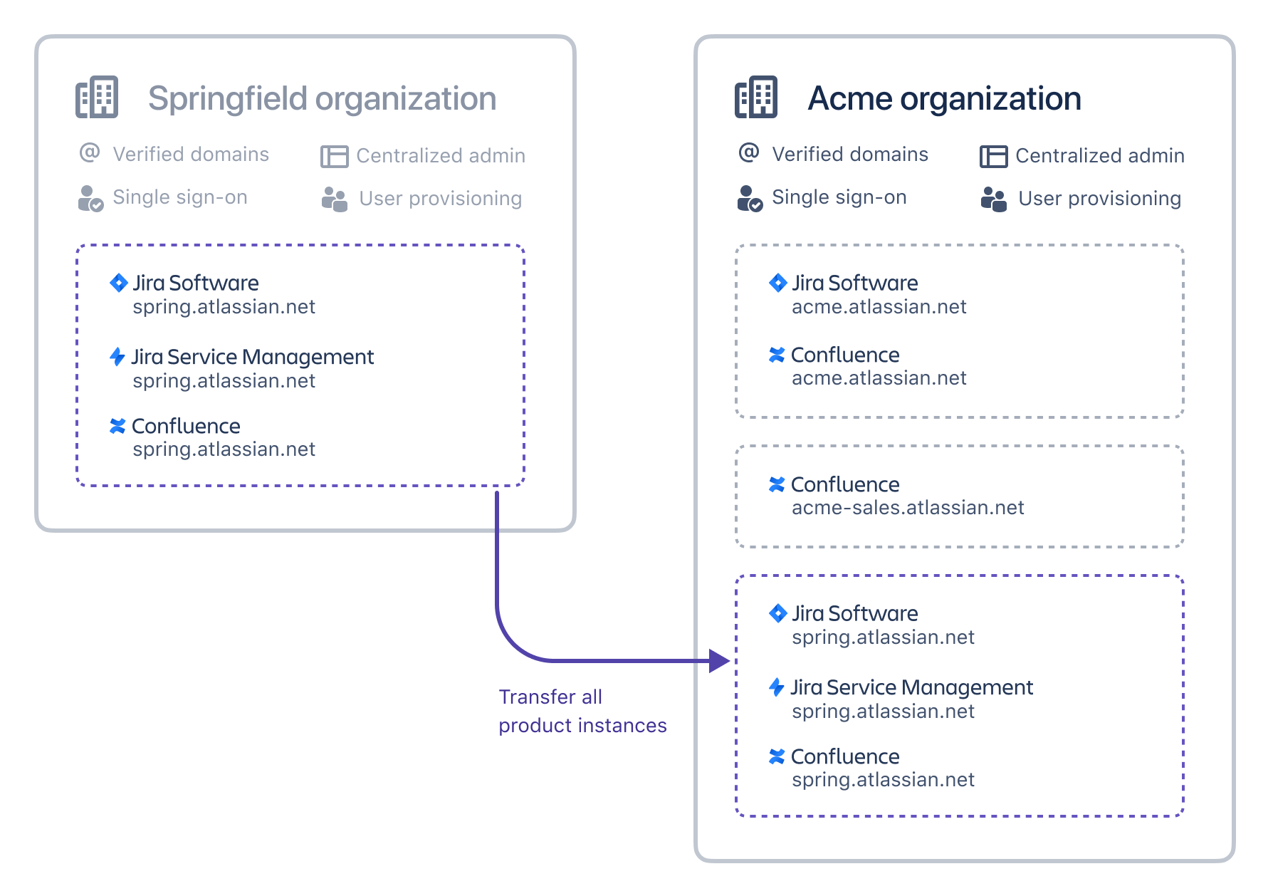
Task: Click the Springfield organization building icon
Action: point(97,97)
